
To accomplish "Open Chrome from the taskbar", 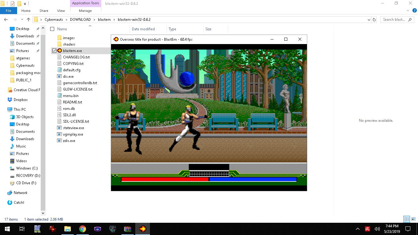I will [82, 229].
